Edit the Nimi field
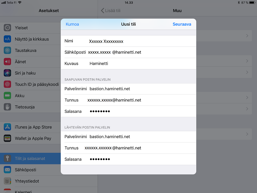257x193 pixels. pos(128,41)
